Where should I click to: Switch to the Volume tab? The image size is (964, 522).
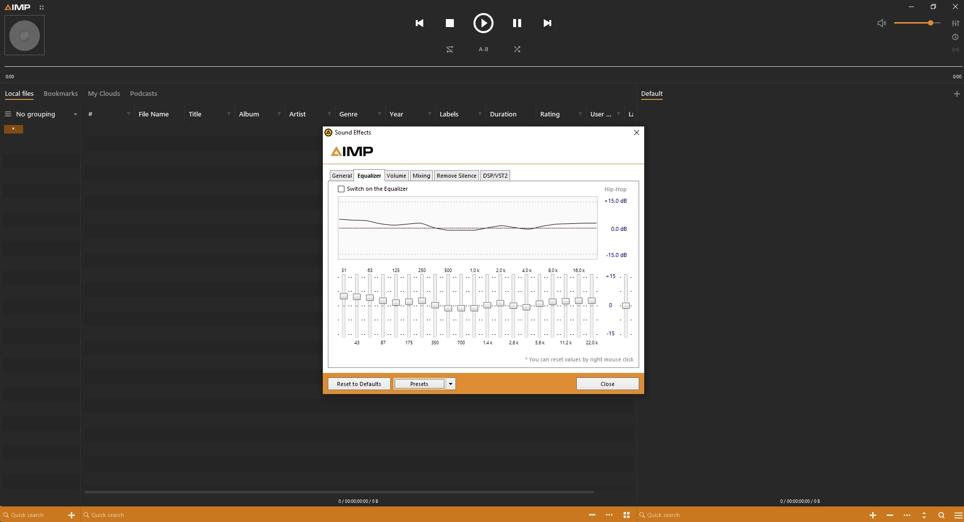point(396,176)
